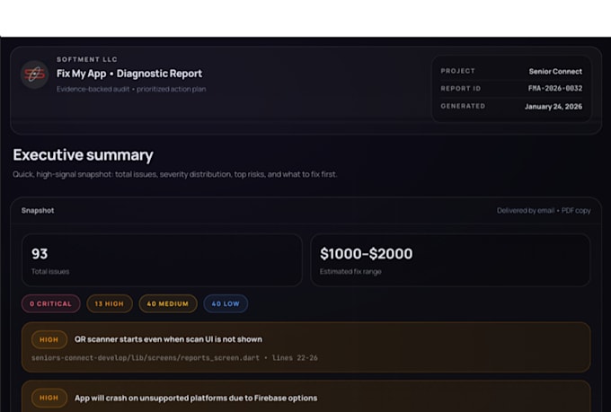Screen dimensions: 611x412
Task: Select the 13 HIGH severity badge
Action: [110, 303]
